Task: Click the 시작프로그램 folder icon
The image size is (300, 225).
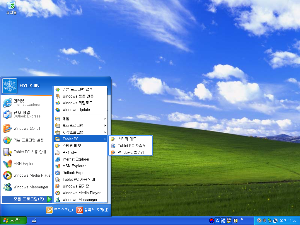Action: point(58,132)
